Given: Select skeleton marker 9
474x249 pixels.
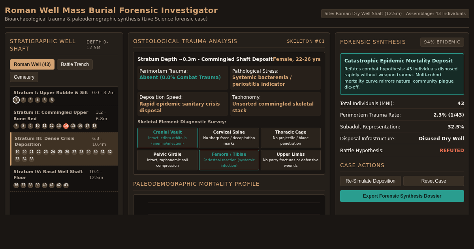Looking at the screenshot, I should pos(30,126).
